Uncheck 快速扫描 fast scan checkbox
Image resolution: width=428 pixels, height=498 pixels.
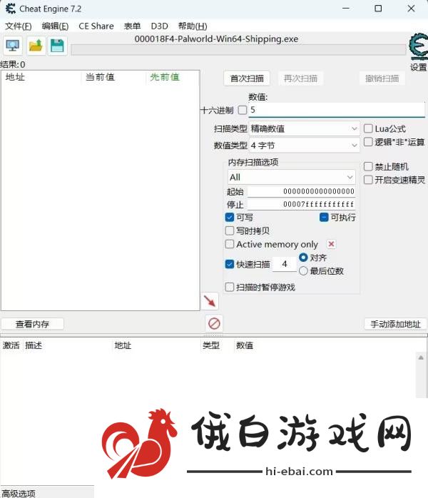tap(229, 264)
